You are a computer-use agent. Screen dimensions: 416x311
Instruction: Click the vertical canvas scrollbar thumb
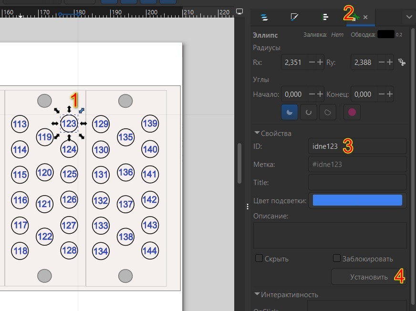coord(239,163)
